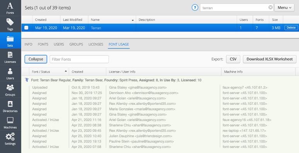Delete the Terran set

point(291,28)
